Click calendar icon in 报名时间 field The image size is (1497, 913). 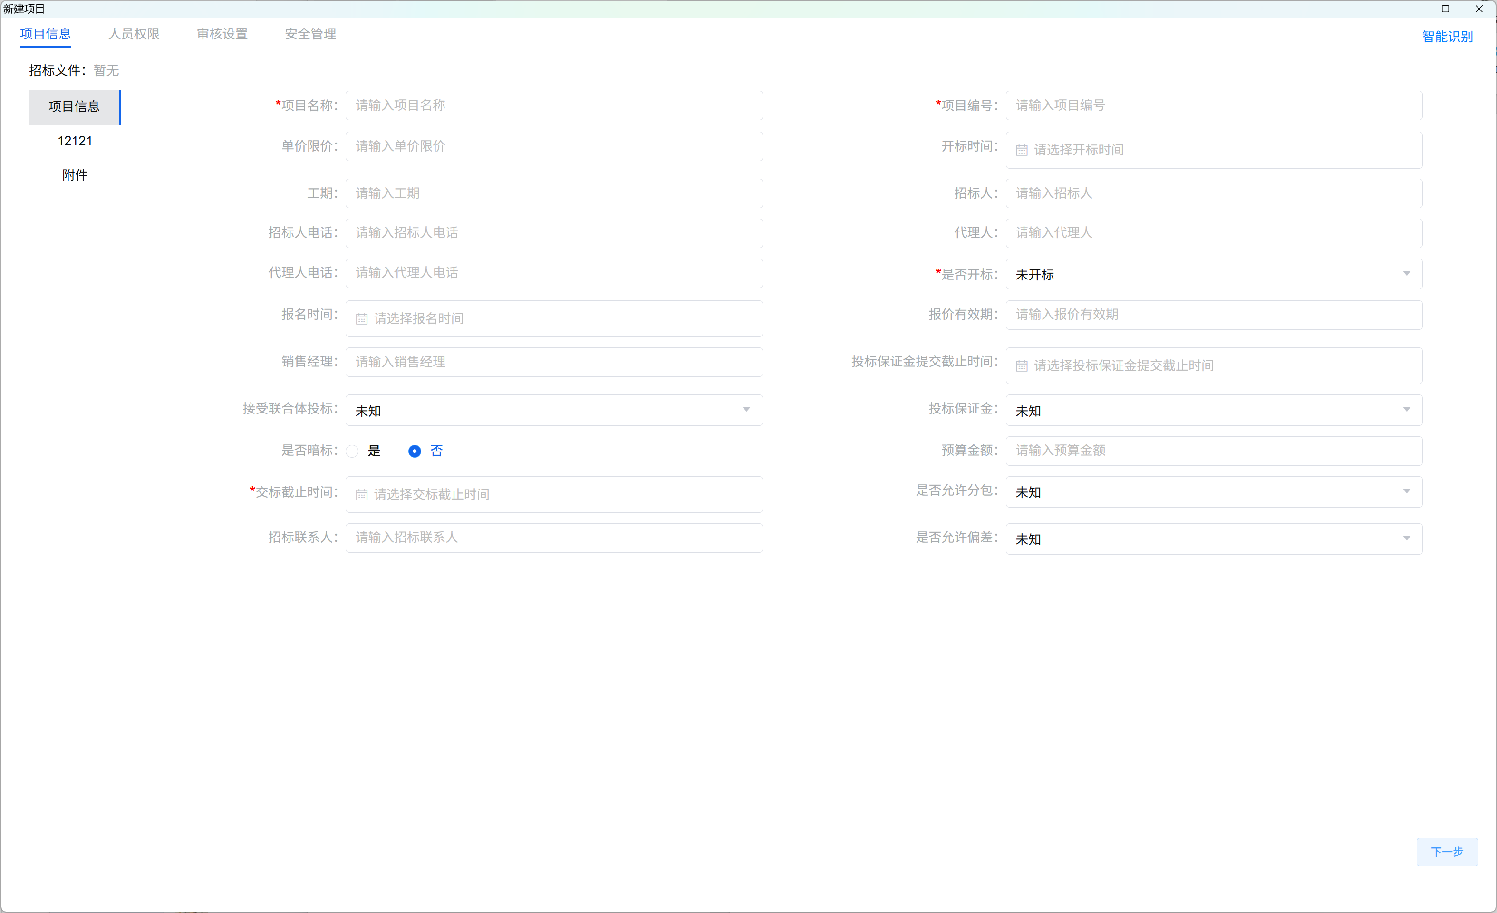click(x=361, y=319)
